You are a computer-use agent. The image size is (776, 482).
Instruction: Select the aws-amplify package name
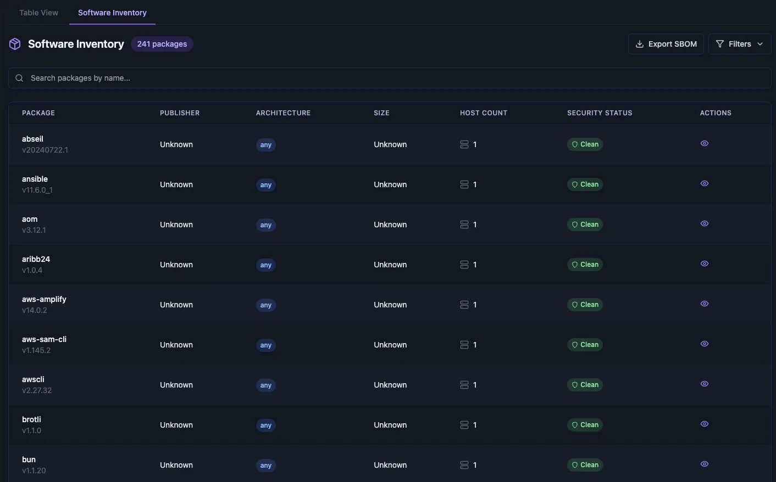tap(44, 299)
